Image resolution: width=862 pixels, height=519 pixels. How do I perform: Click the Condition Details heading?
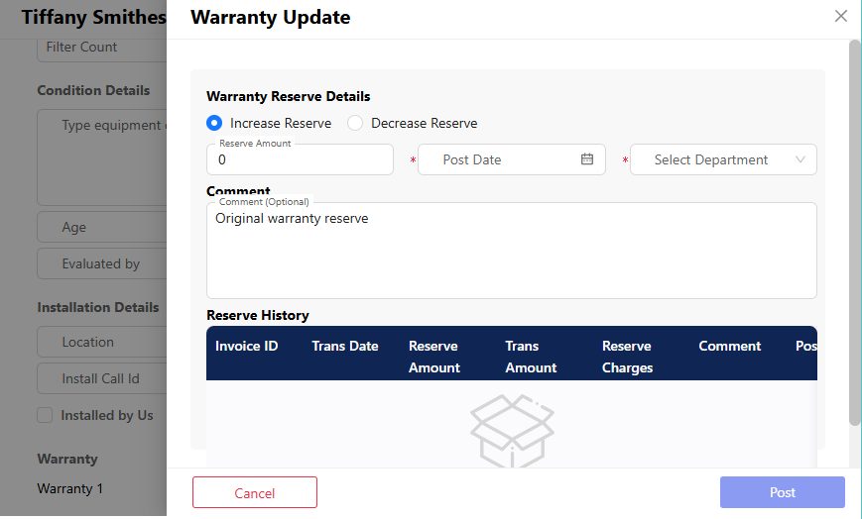[x=93, y=90]
